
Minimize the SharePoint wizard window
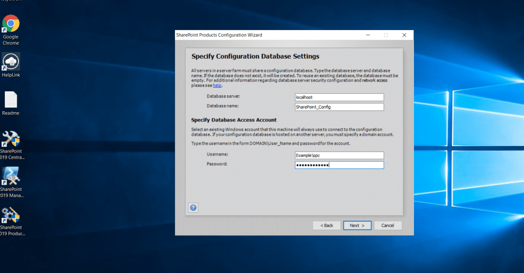coord(367,35)
